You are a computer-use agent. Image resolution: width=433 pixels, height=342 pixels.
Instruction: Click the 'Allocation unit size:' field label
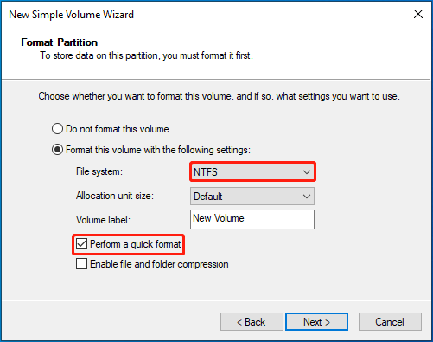115,196
